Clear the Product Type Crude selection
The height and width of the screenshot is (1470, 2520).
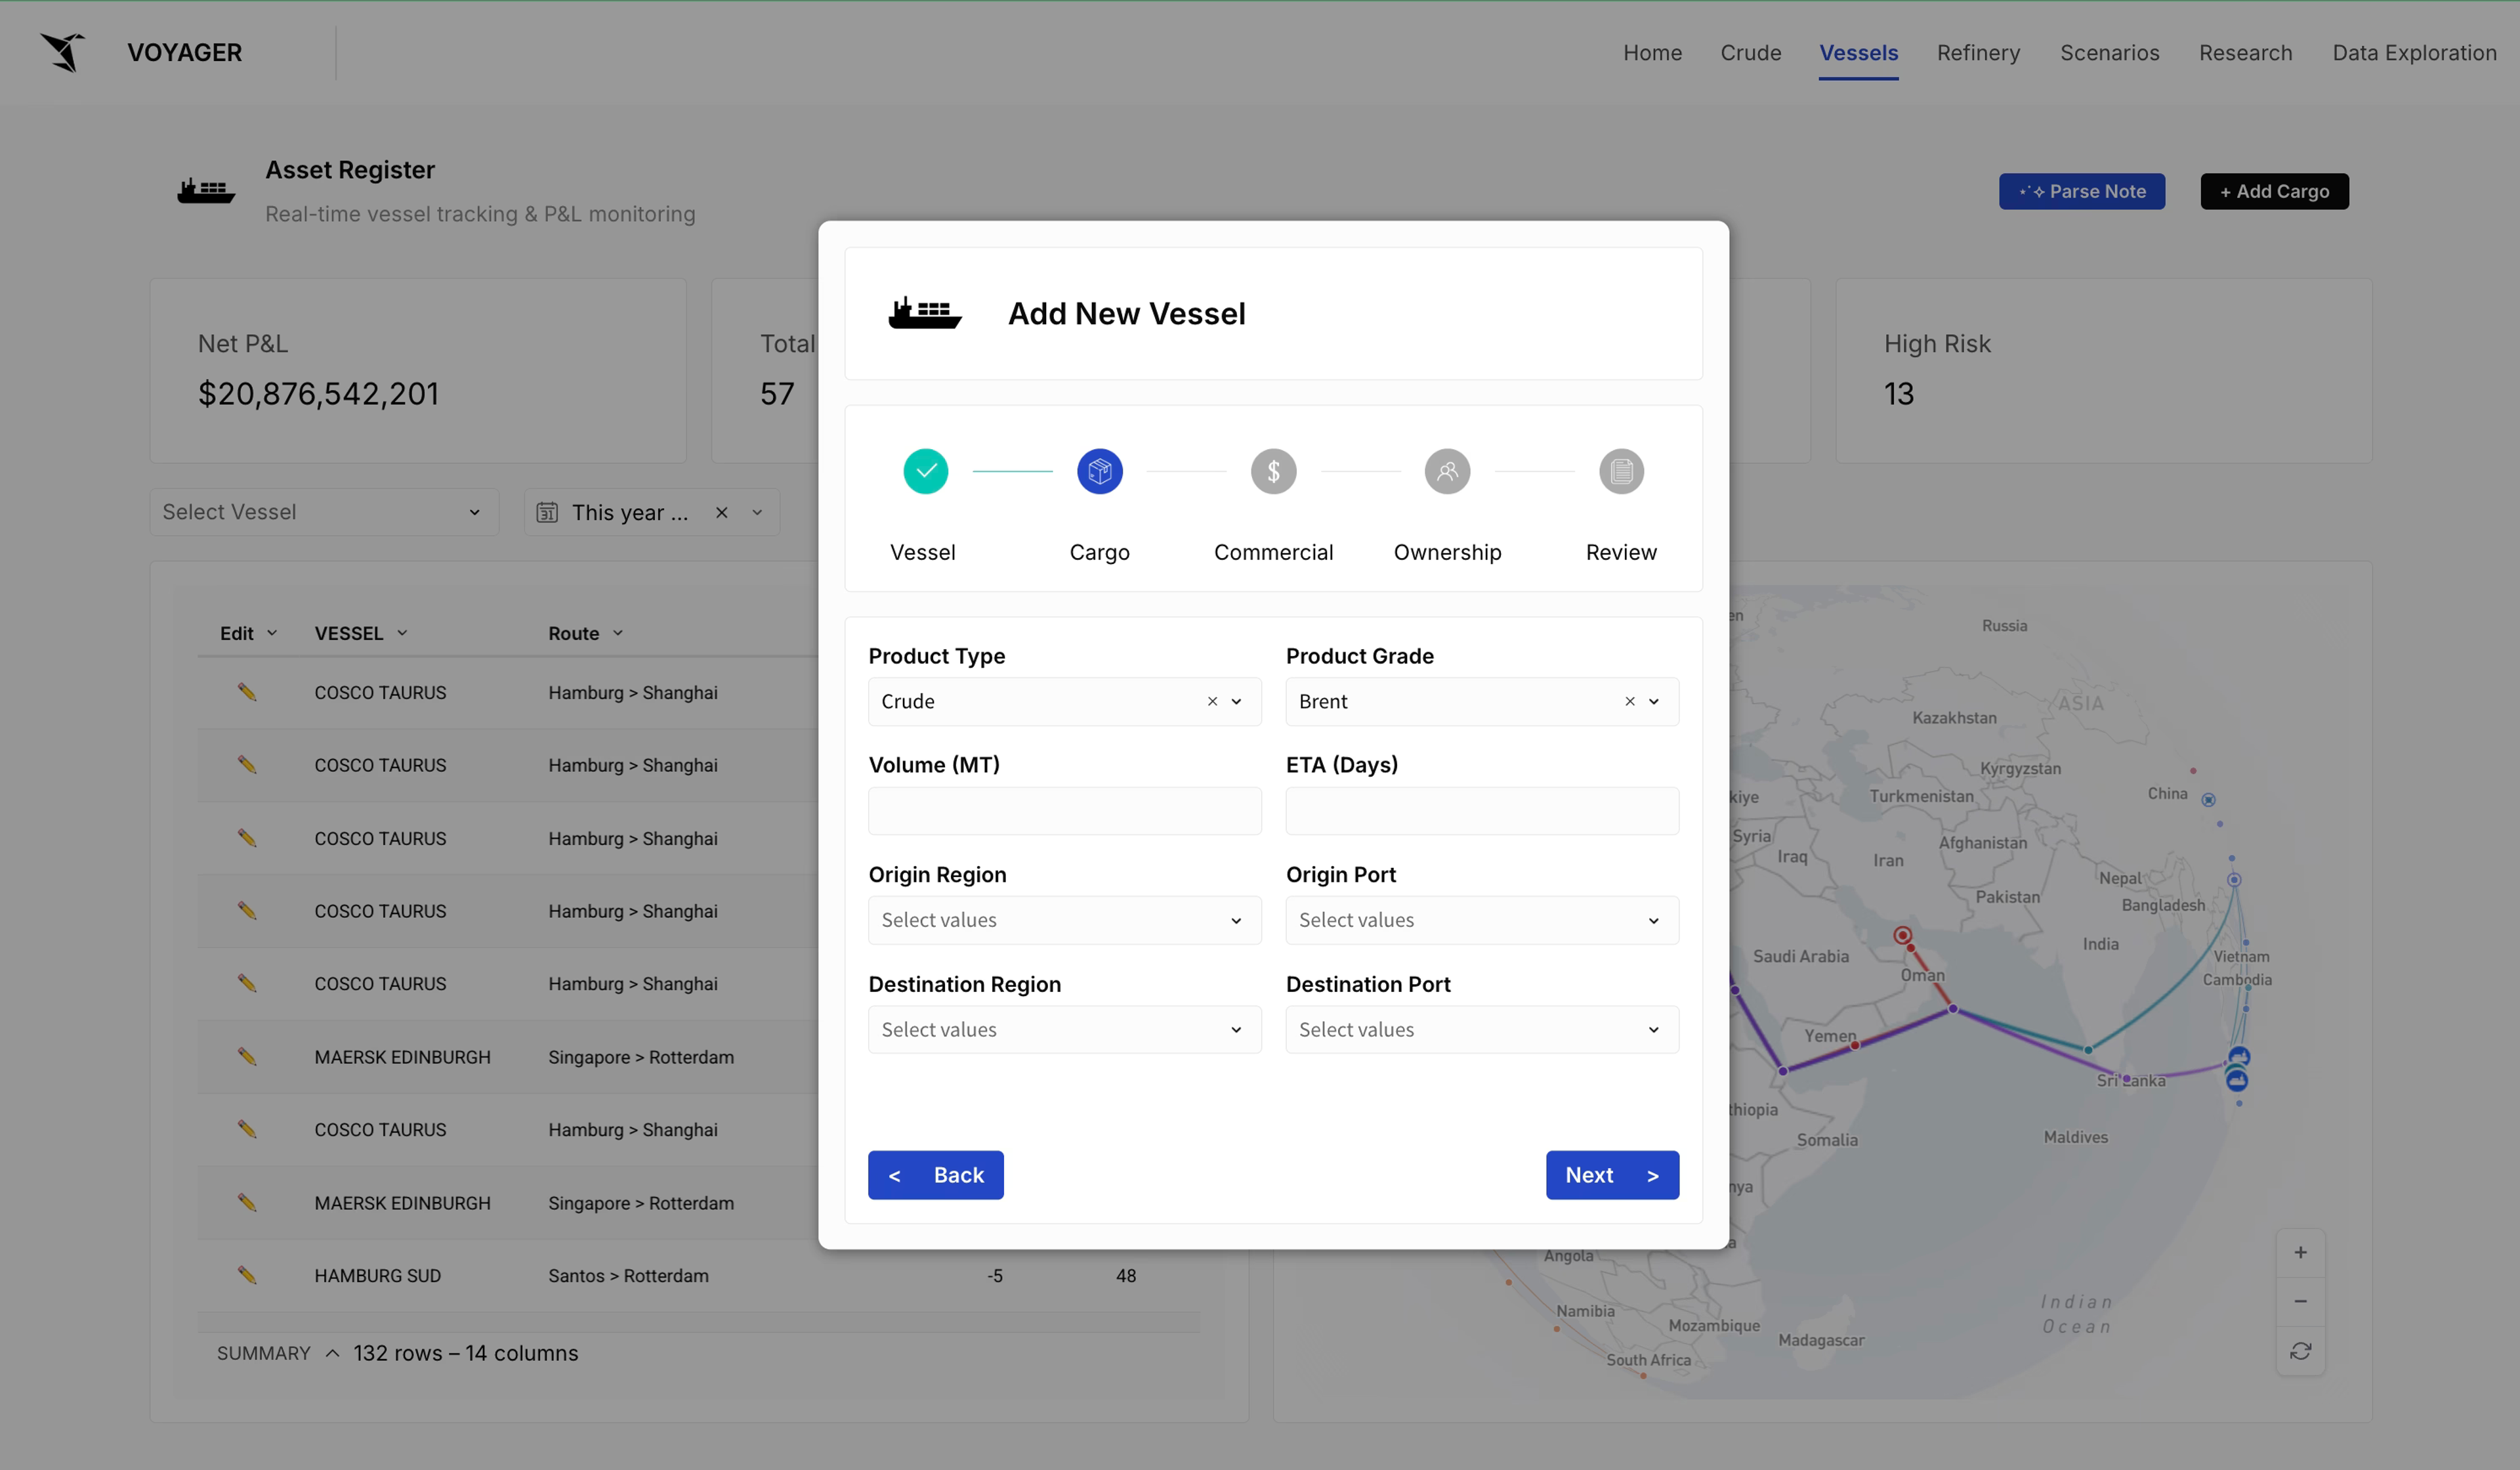pyautogui.click(x=1212, y=701)
